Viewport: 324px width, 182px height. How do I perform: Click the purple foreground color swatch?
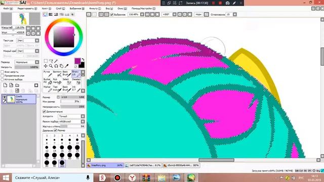(77, 61)
